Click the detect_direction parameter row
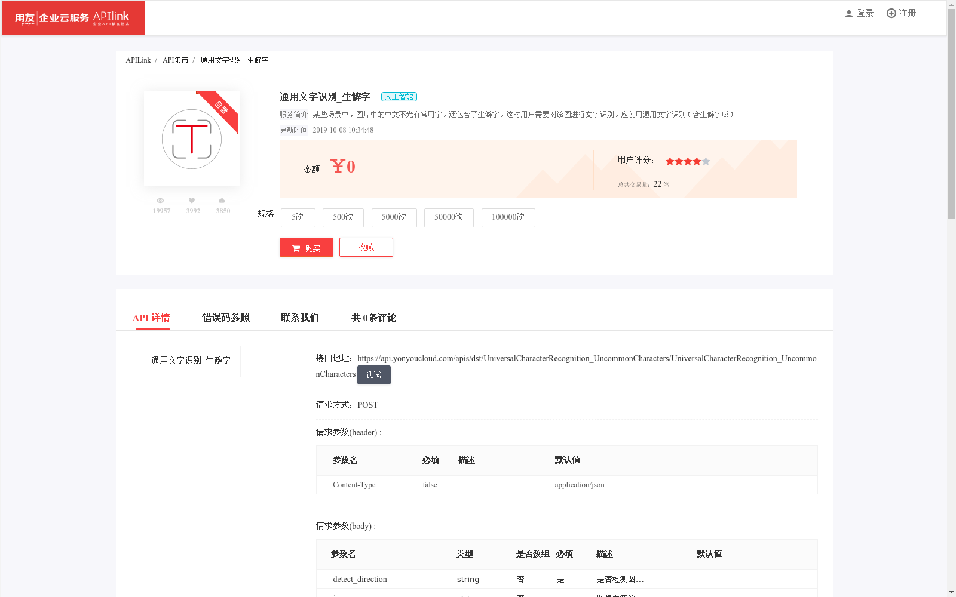The height and width of the screenshot is (597, 956). pyautogui.click(x=566, y=579)
